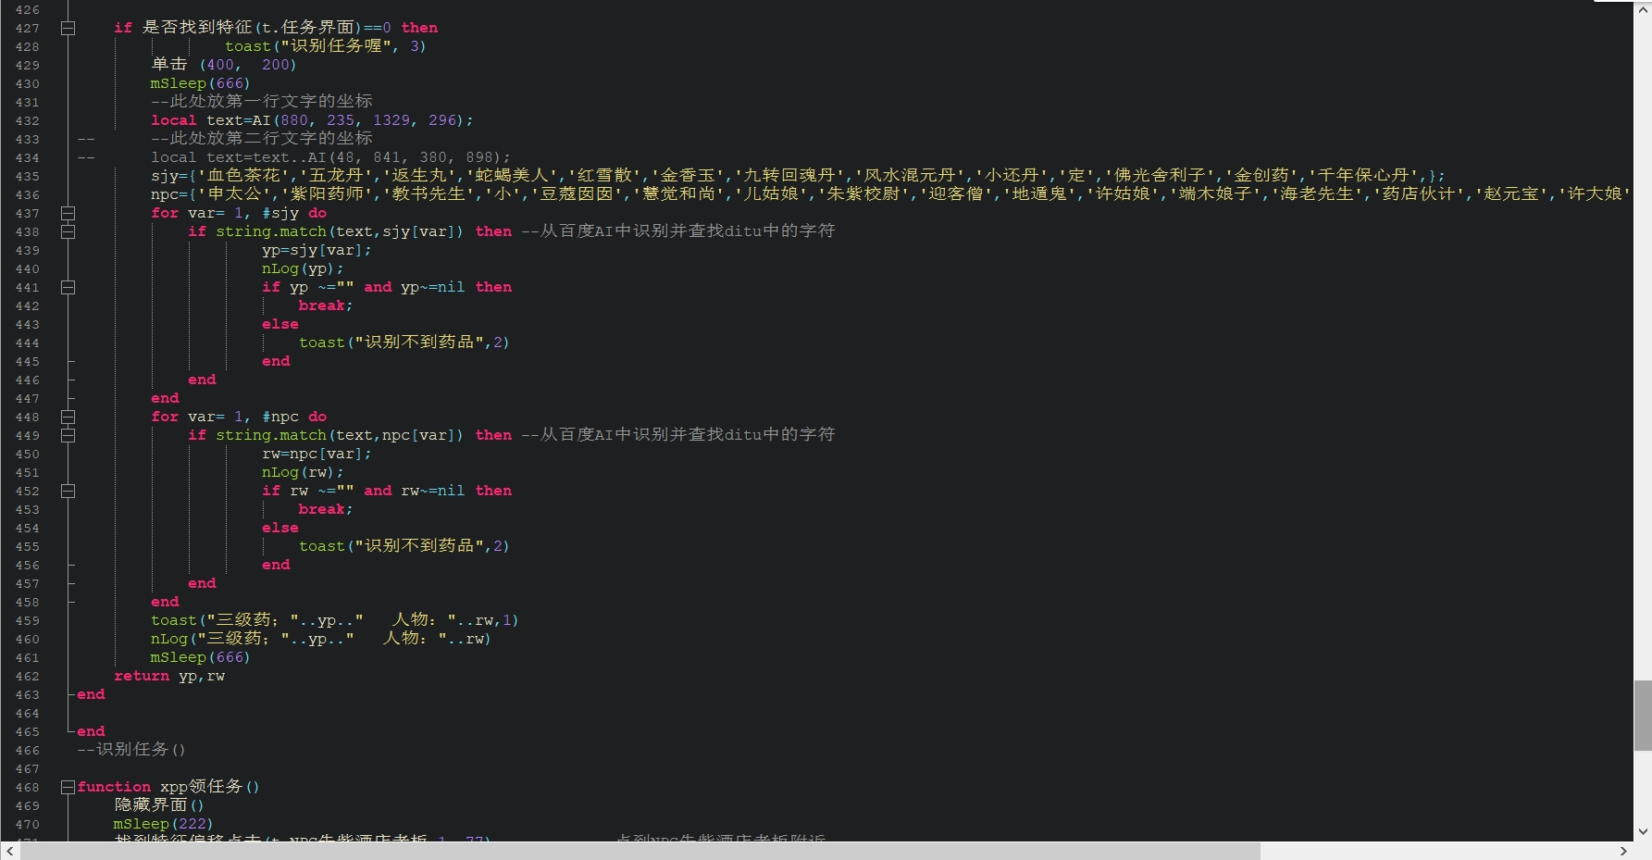Click 'if 是否找到特征(t.任务界面)==0 then'
This screenshot has width=1652, height=860.
(276, 28)
